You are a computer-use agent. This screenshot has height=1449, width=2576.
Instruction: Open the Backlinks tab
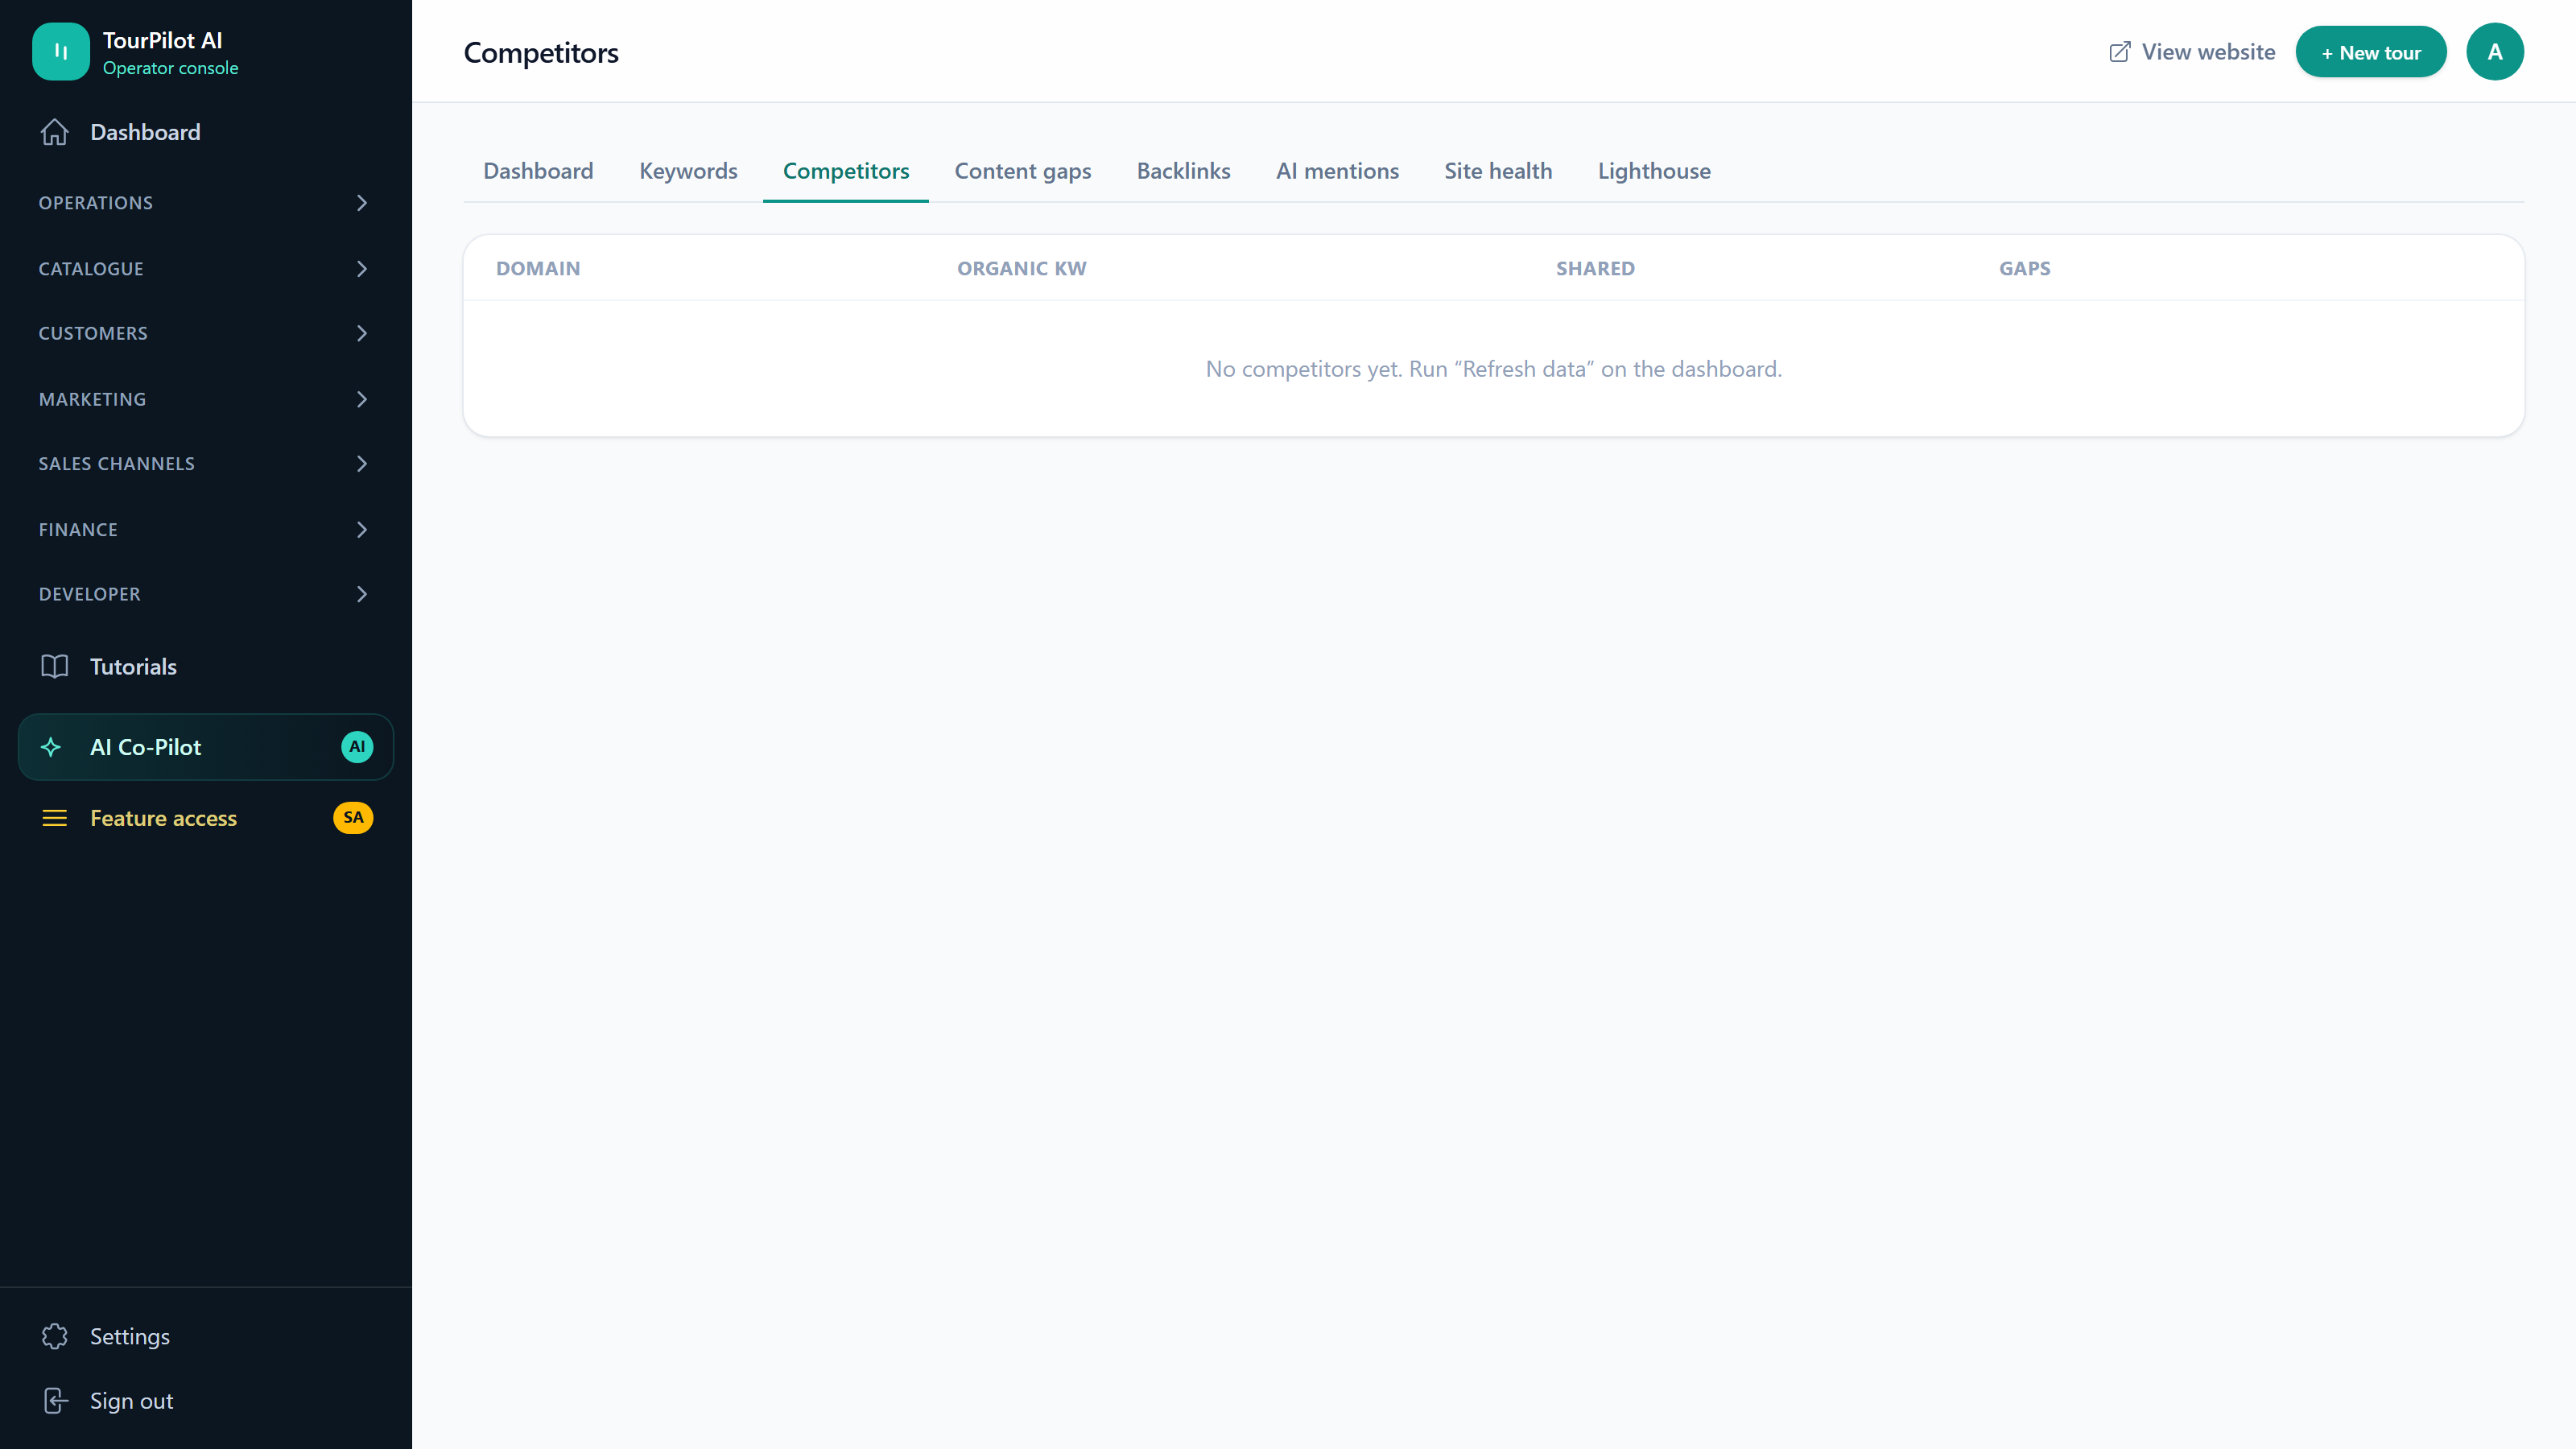click(x=1183, y=171)
